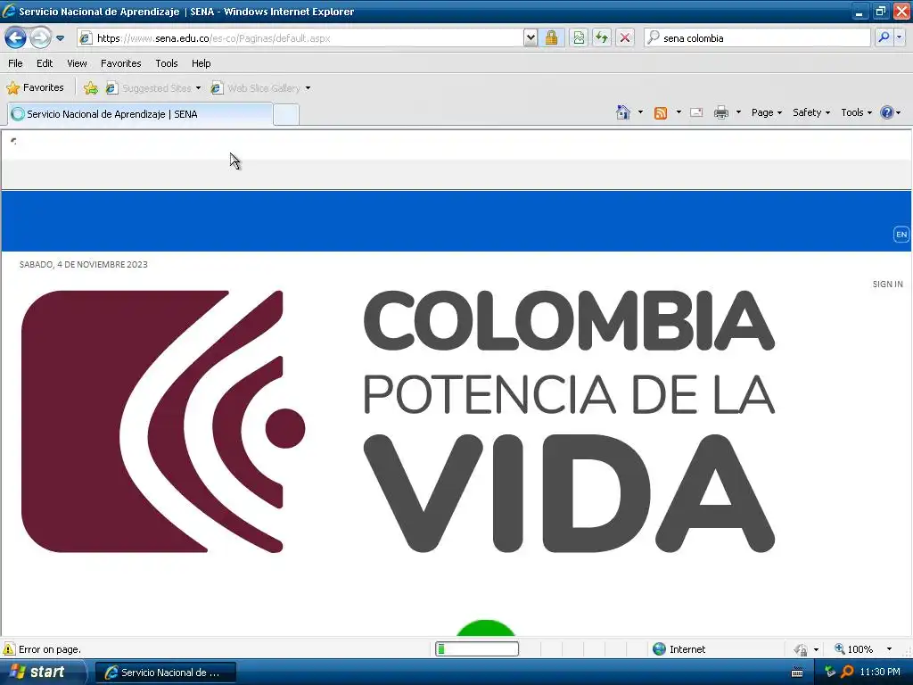Image resolution: width=913 pixels, height=685 pixels.
Task: Toggle Compatibility View icon
Action: pos(578,38)
